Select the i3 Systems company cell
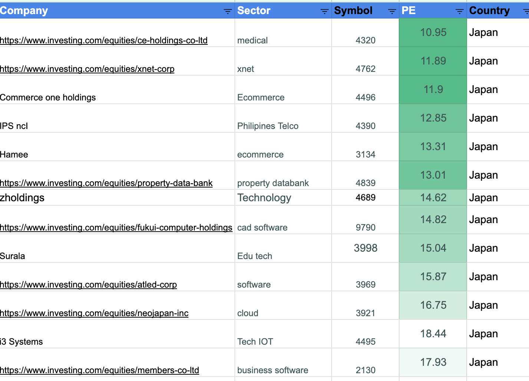The image size is (529, 381). point(117,334)
